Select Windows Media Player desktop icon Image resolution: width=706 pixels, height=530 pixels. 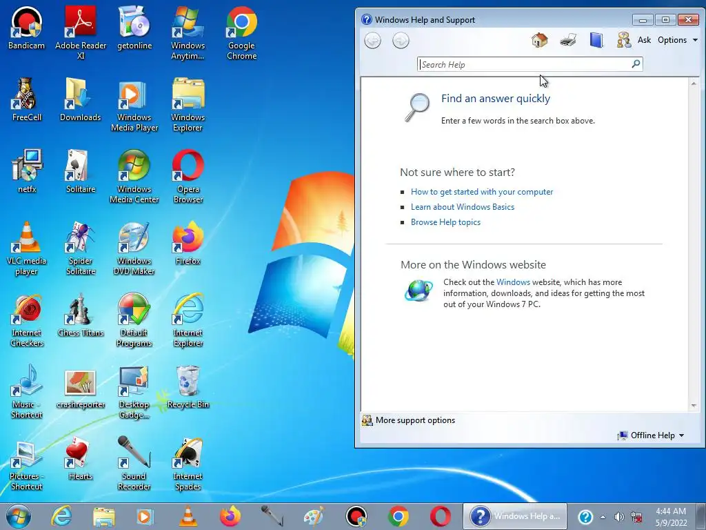tap(134, 105)
